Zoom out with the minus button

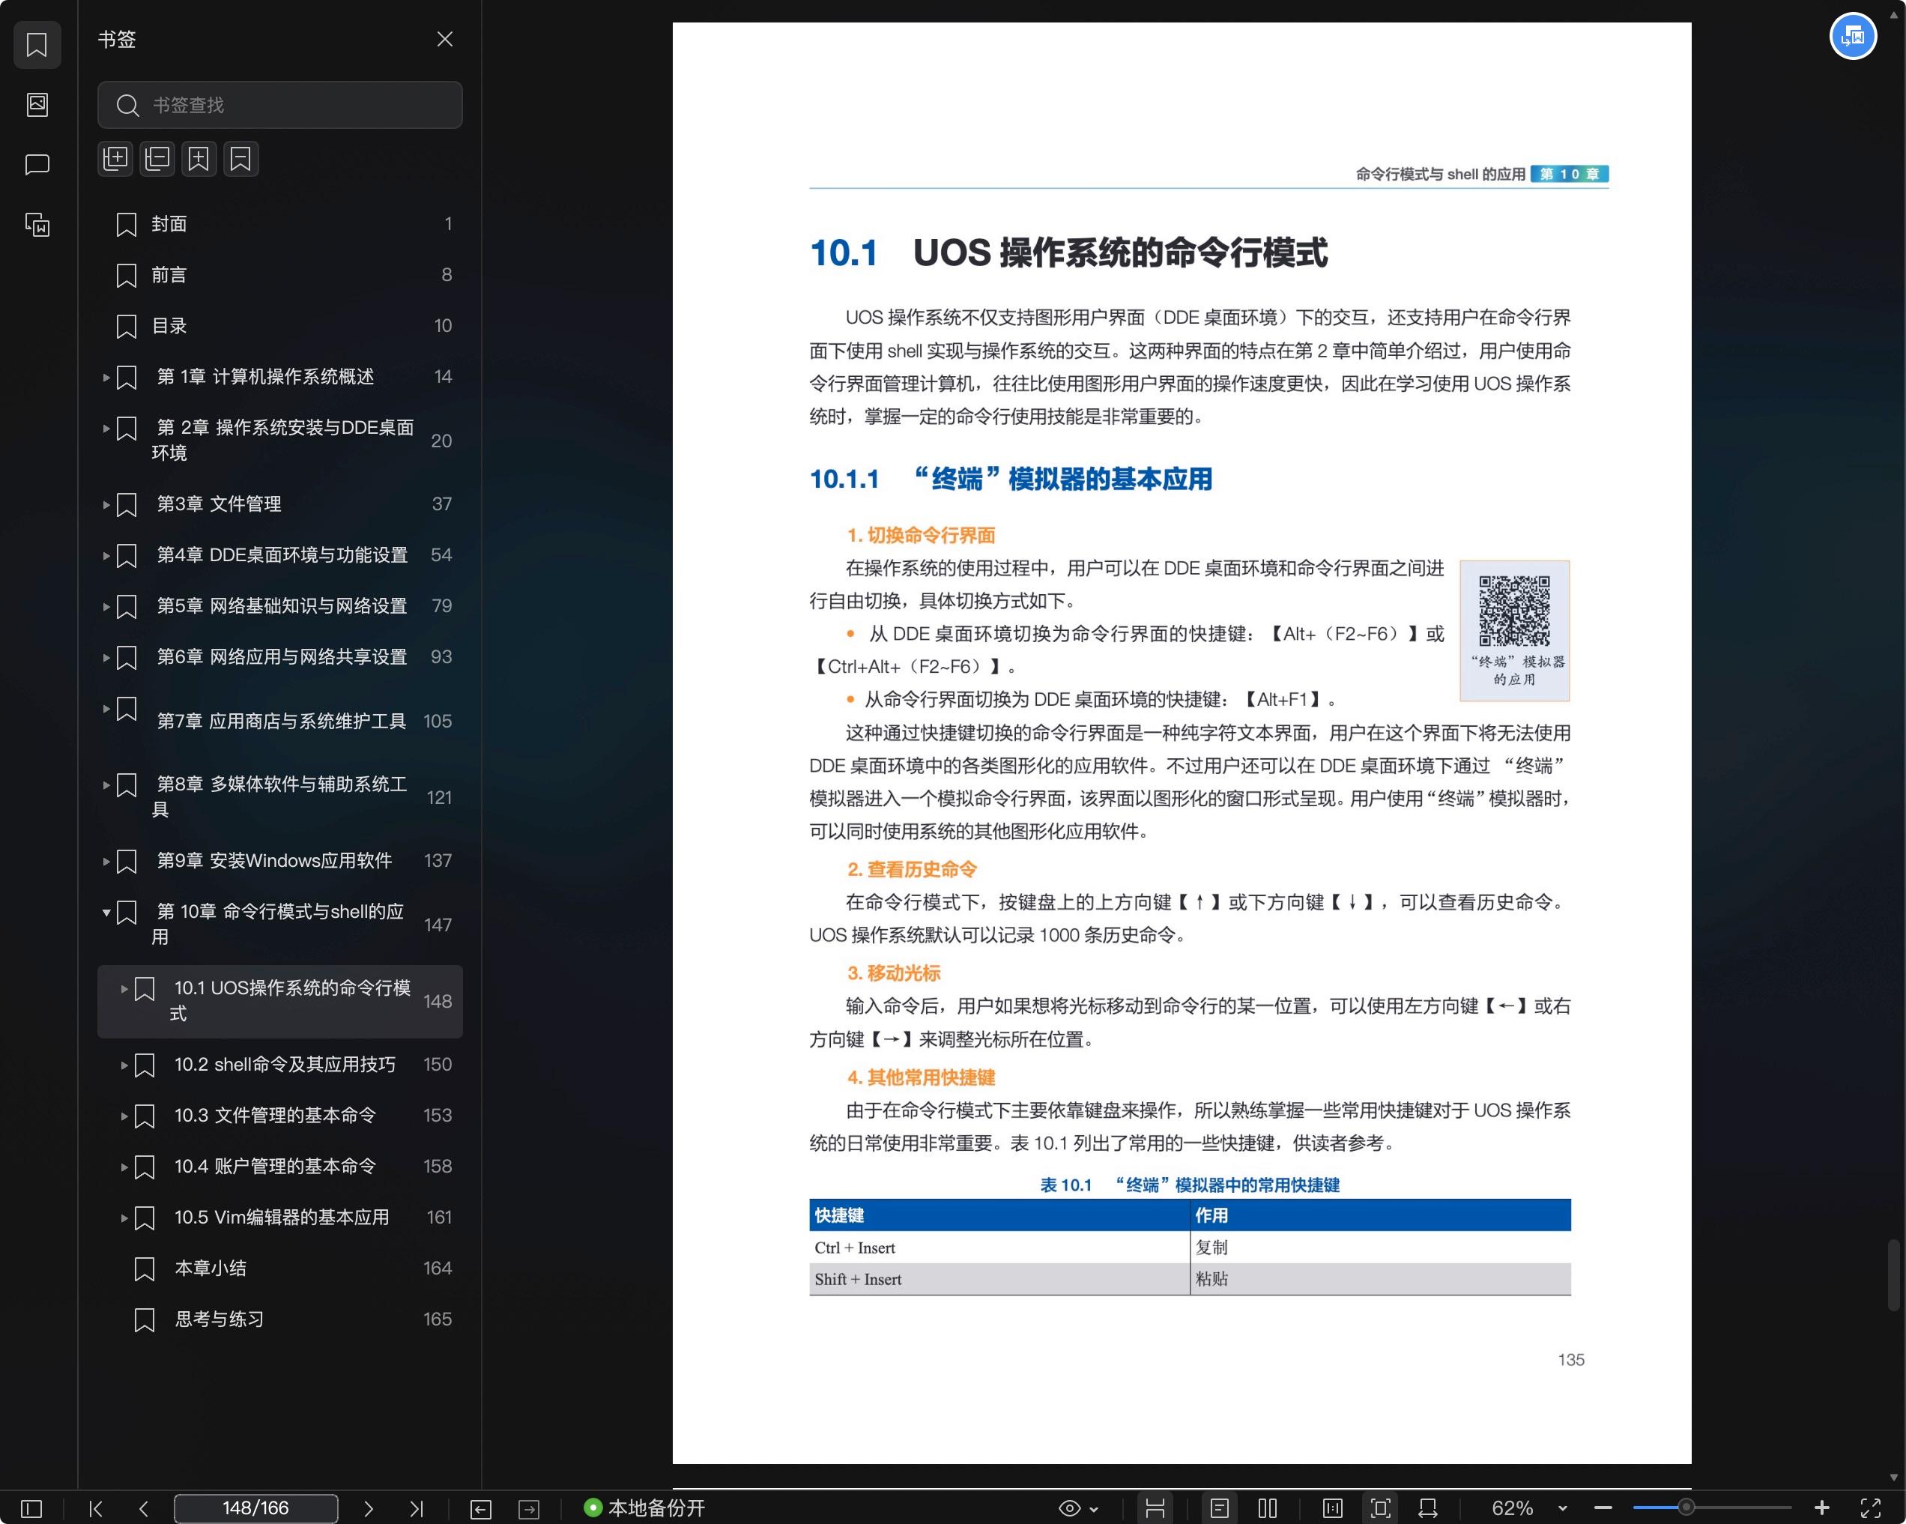pos(1603,1508)
